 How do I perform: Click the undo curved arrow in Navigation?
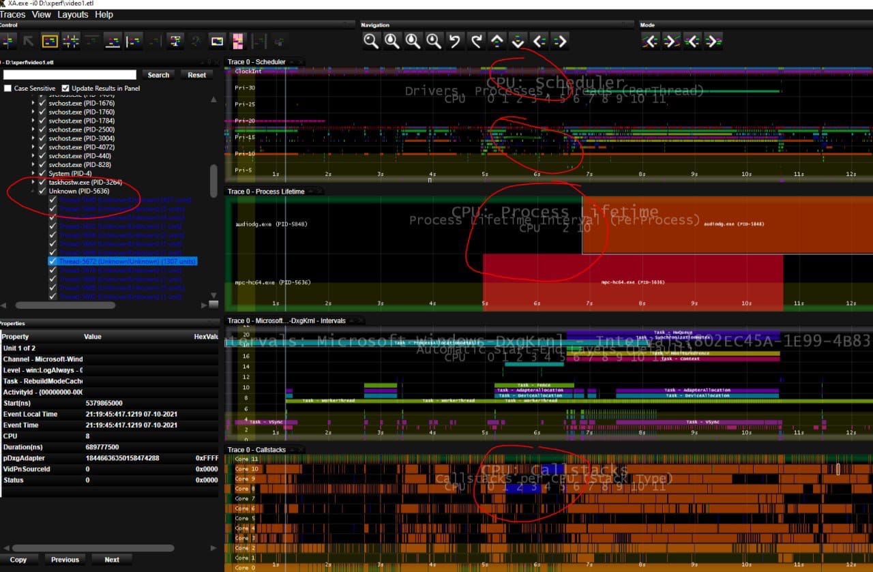455,41
